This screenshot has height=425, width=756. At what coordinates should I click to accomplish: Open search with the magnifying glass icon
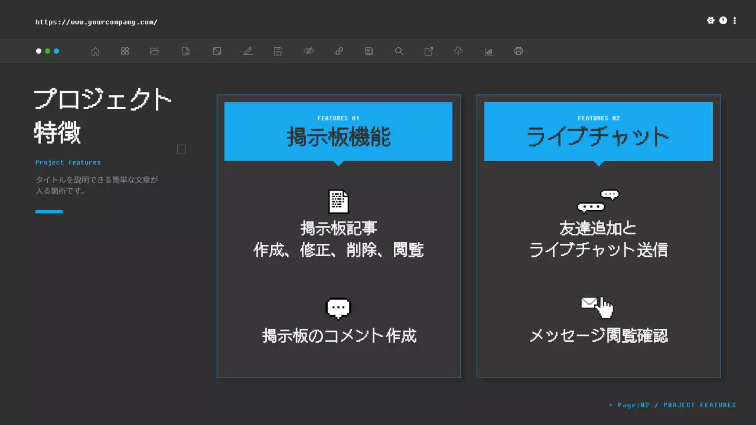click(x=399, y=51)
